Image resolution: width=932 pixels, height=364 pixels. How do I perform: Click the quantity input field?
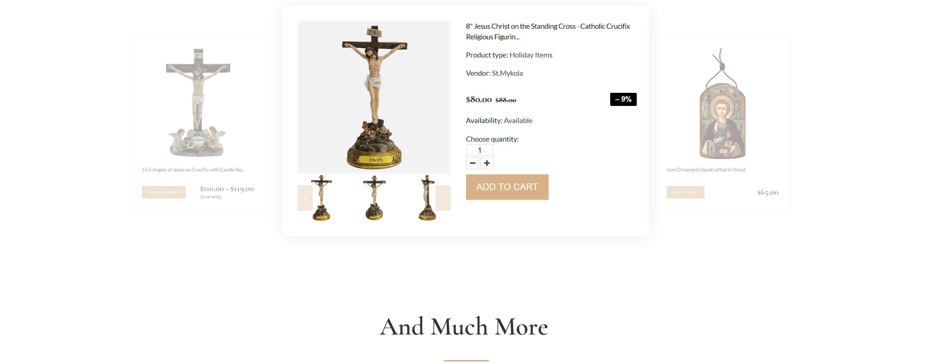[479, 150]
